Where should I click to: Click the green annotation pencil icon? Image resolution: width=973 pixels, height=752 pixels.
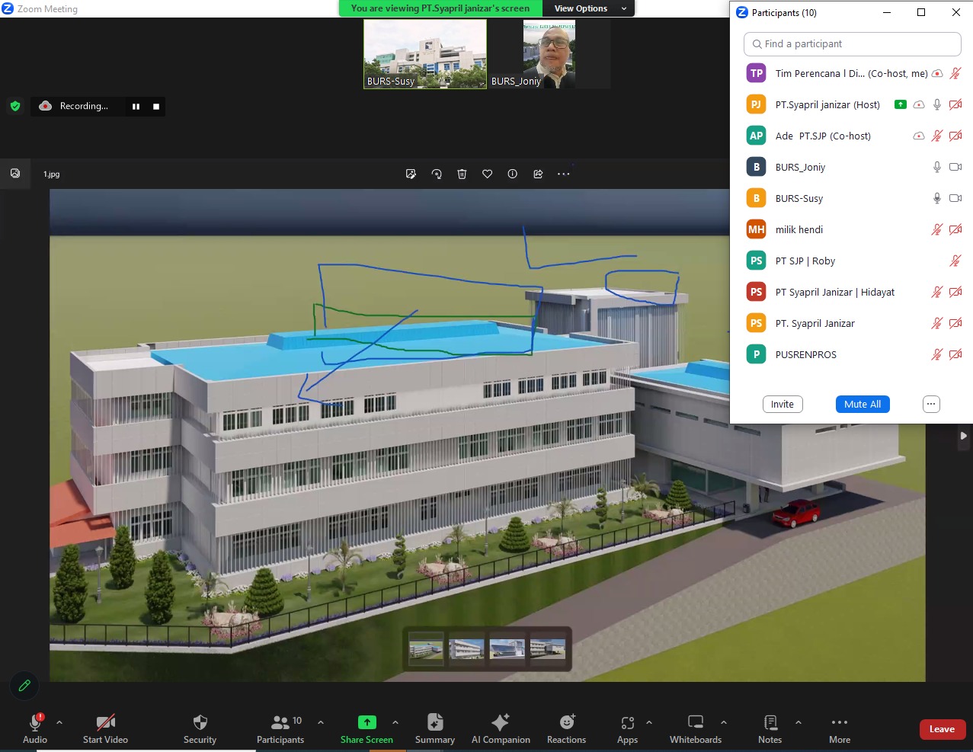click(24, 686)
